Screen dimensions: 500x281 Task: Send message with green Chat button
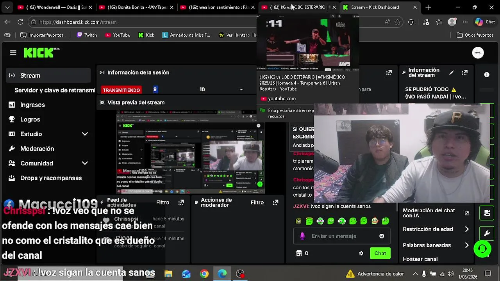[380, 253]
